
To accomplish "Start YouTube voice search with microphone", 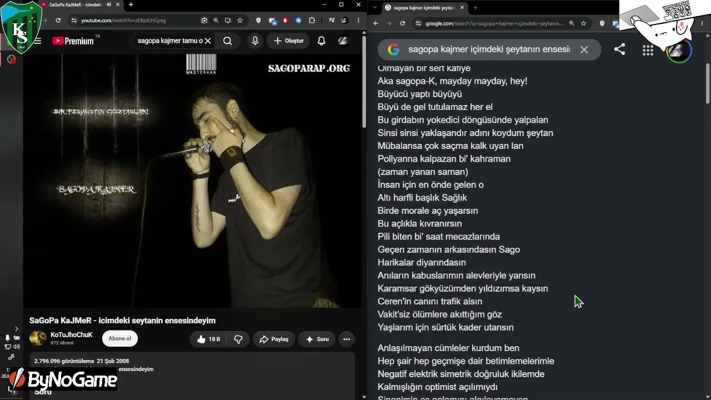I will click(255, 41).
